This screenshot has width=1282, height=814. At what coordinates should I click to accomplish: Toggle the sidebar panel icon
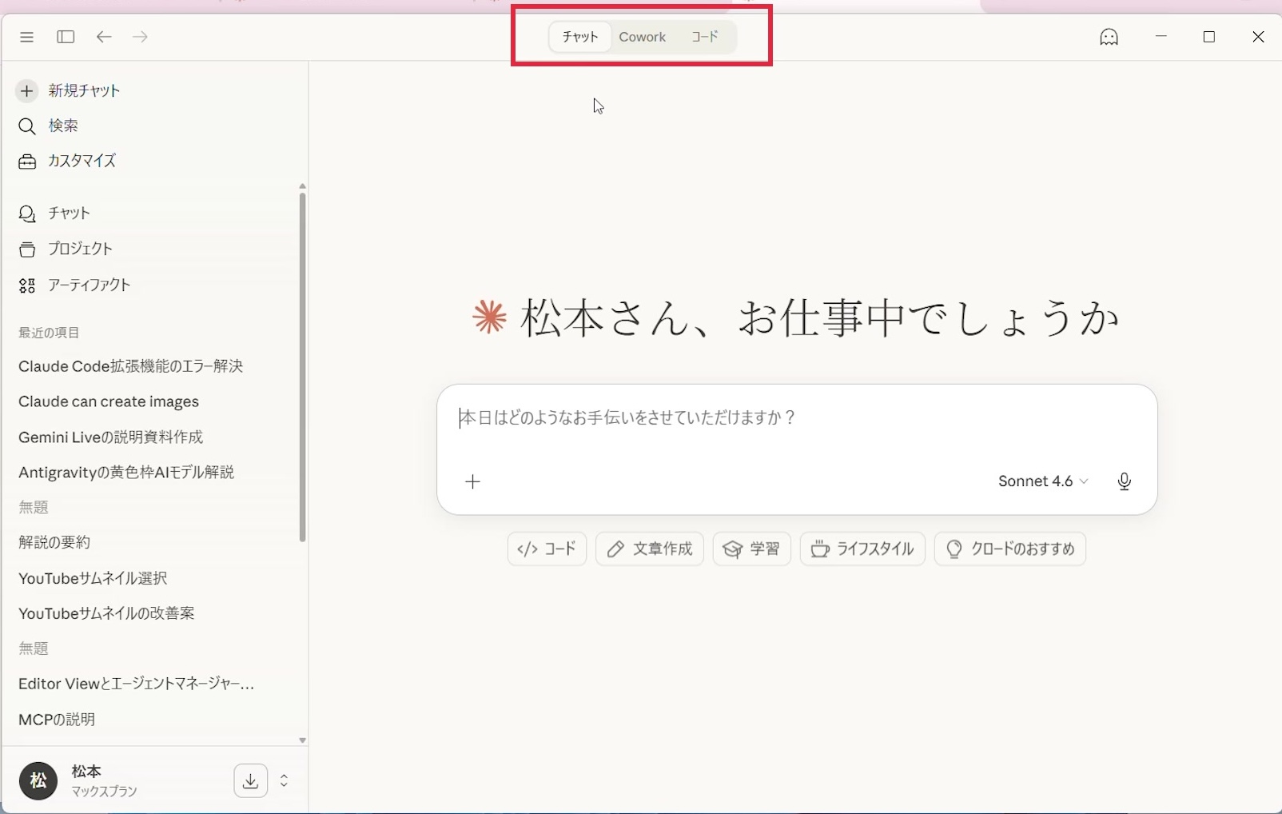point(66,37)
